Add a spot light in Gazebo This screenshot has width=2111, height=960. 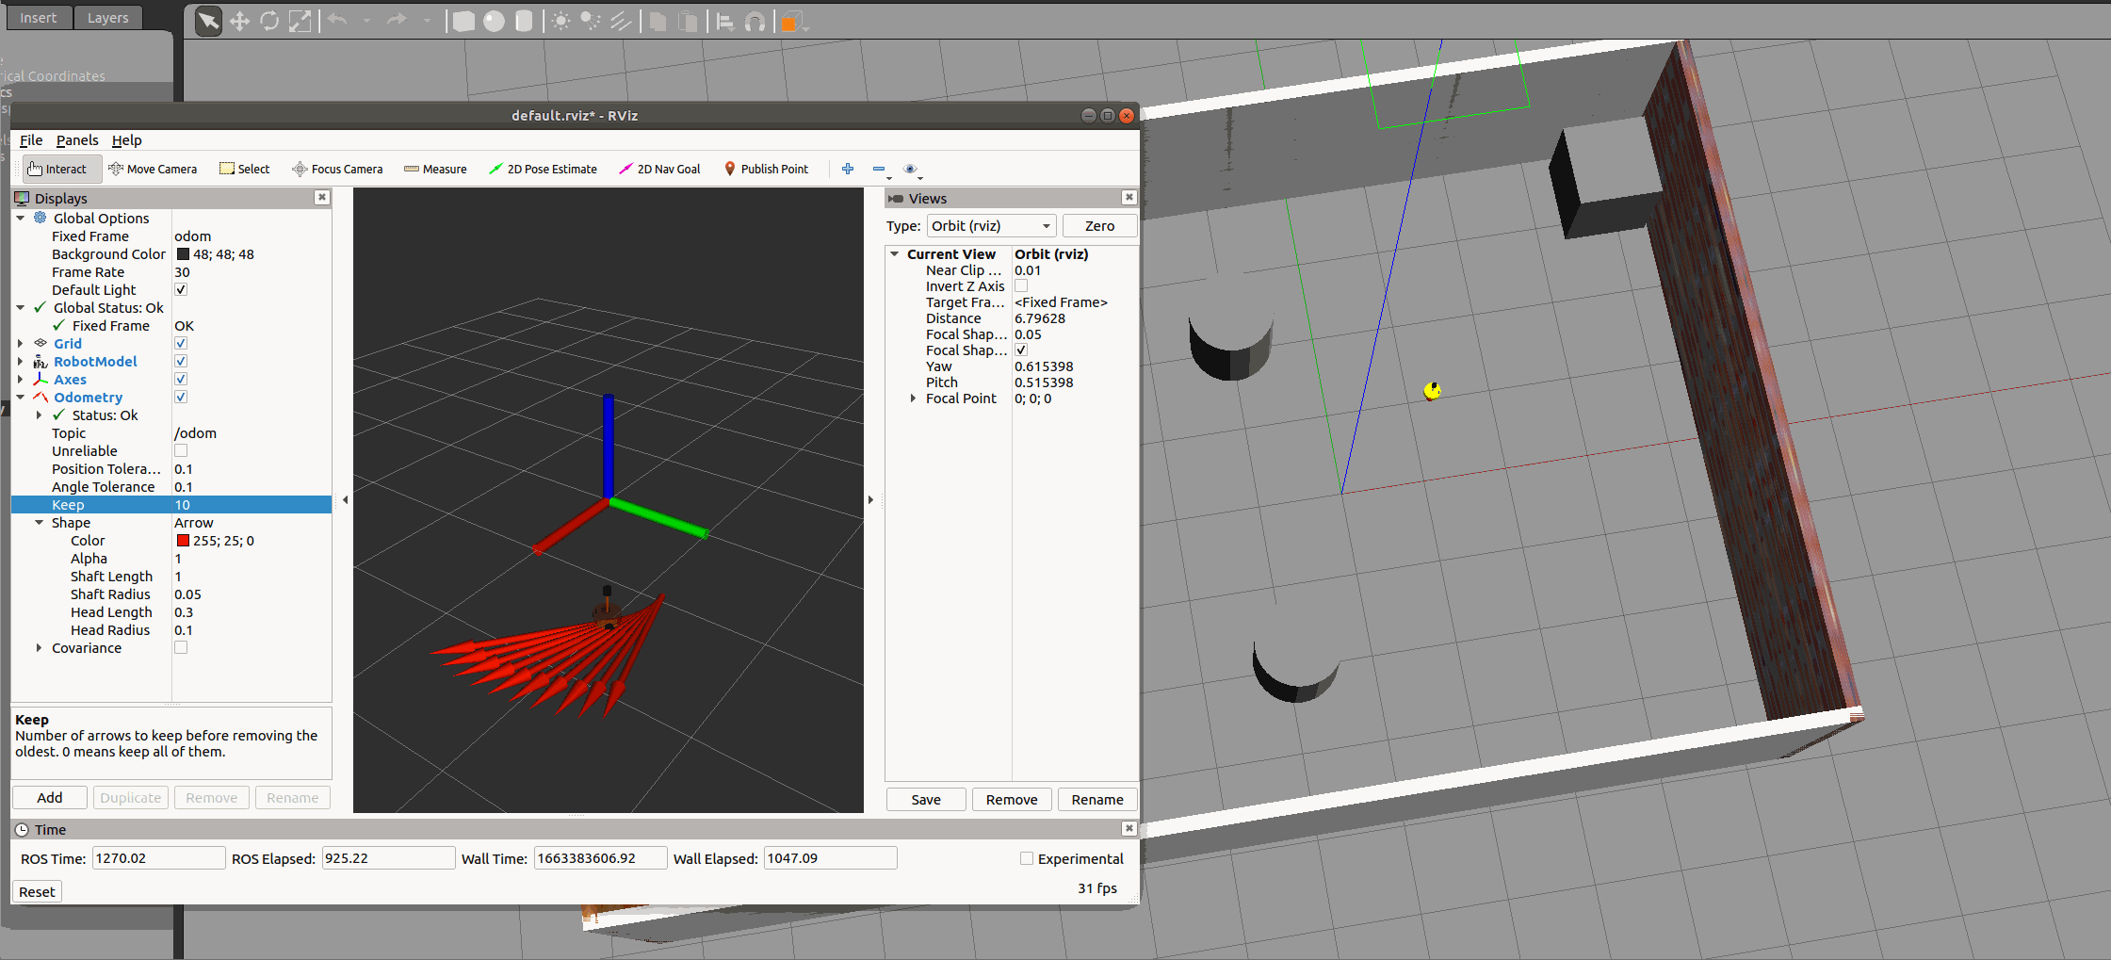(x=591, y=21)
